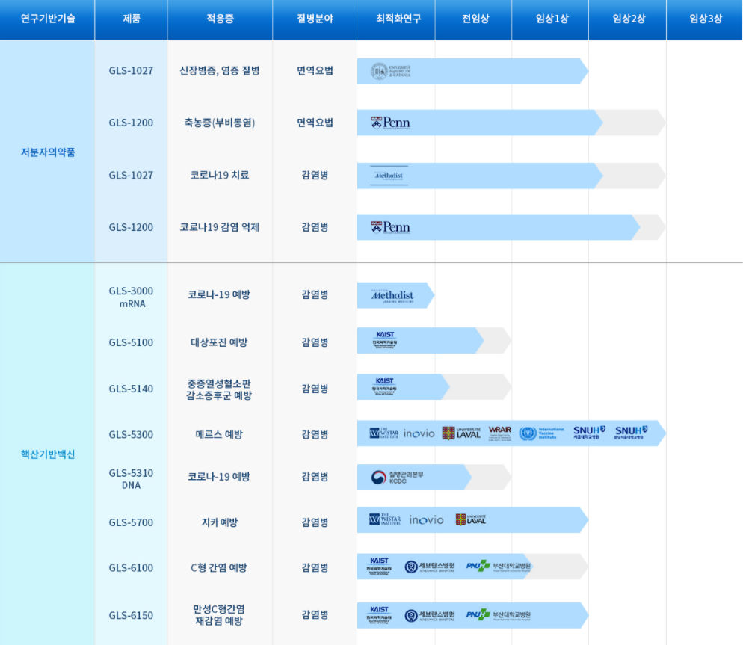The height and width of the screenshot is (645, 743).
Task: Click 부산대학교병원 logo in GLS-6100 row
Action: (499, 566)
